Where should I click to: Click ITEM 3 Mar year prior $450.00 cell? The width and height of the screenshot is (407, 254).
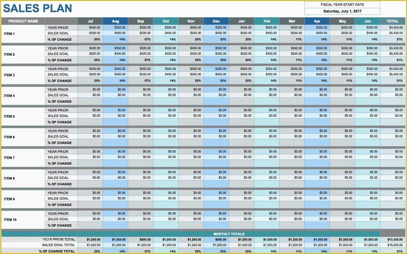(292, 69)
